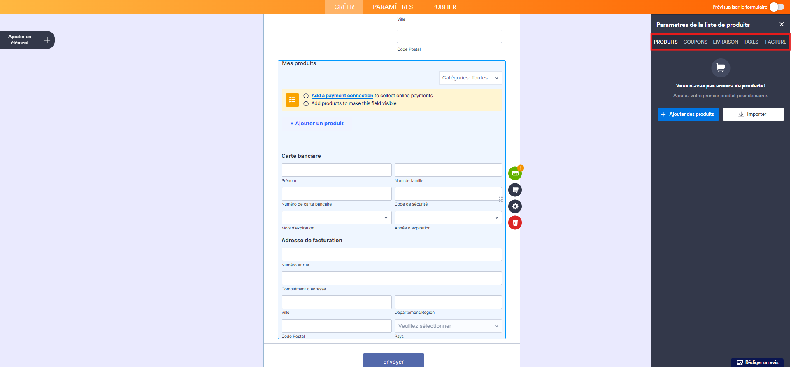Select the COUPONS tab
The image size is (791, 367).
[695, 42]
